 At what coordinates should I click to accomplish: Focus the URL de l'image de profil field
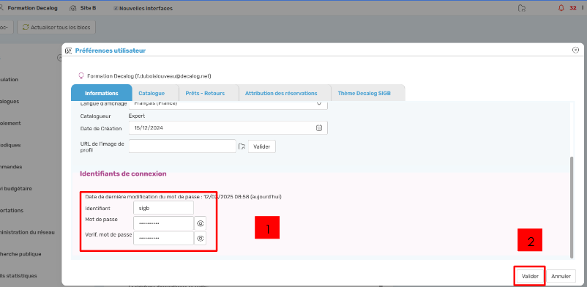point(182,146)
